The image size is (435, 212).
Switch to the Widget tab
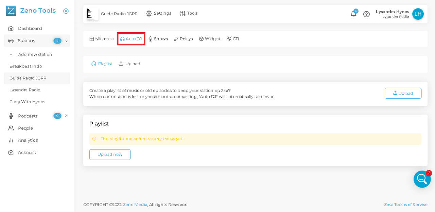coord(210,39)
